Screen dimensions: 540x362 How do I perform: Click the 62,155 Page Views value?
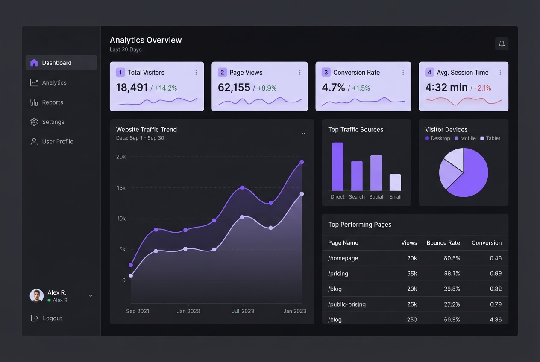pyautogui.click(x=234, y=88)
